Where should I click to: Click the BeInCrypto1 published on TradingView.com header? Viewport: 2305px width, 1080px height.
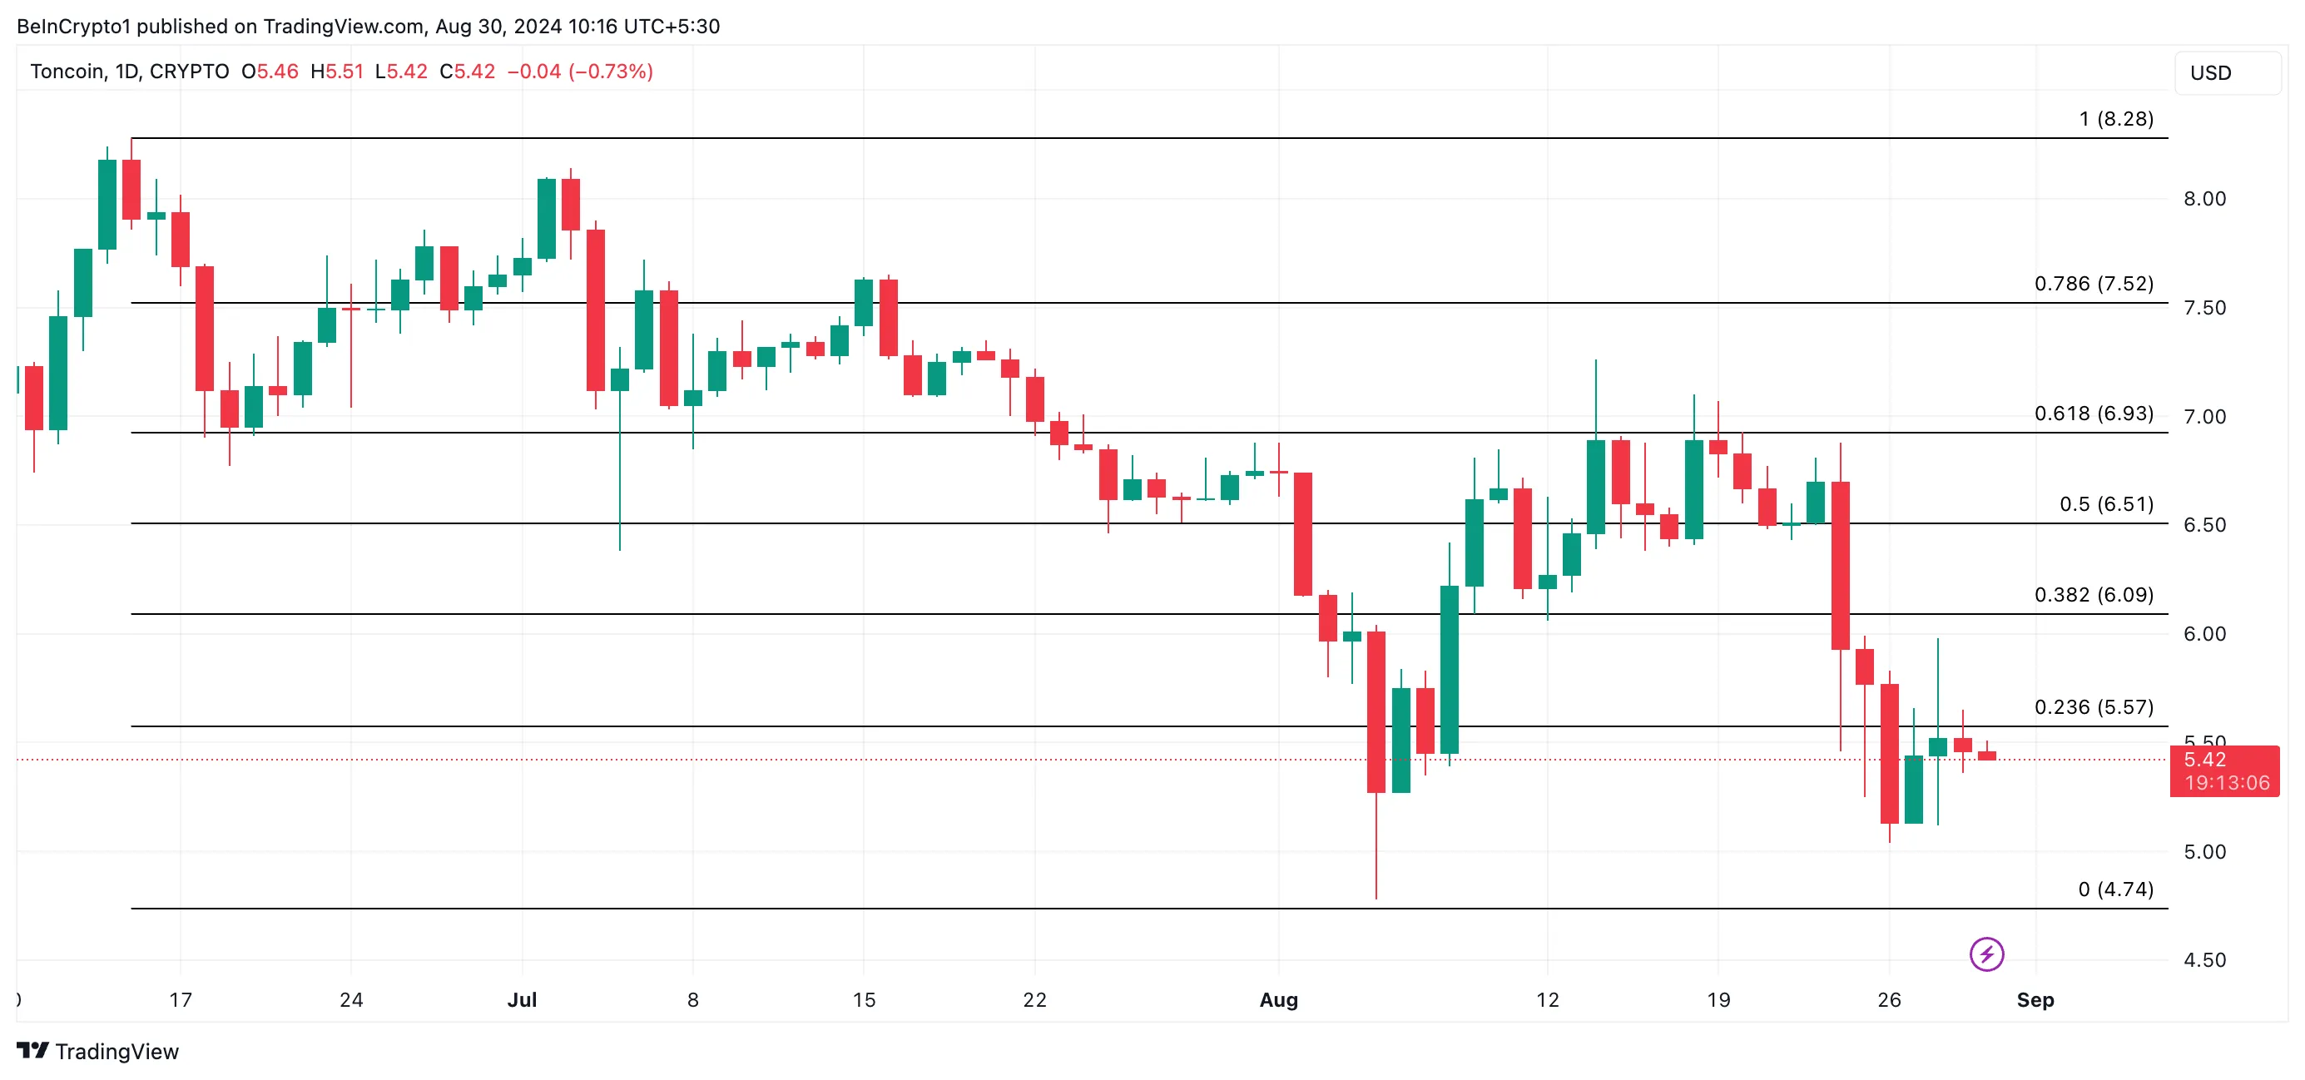pyautogui.click(x=368, y=26)
